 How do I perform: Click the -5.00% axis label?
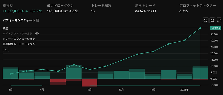214,85
